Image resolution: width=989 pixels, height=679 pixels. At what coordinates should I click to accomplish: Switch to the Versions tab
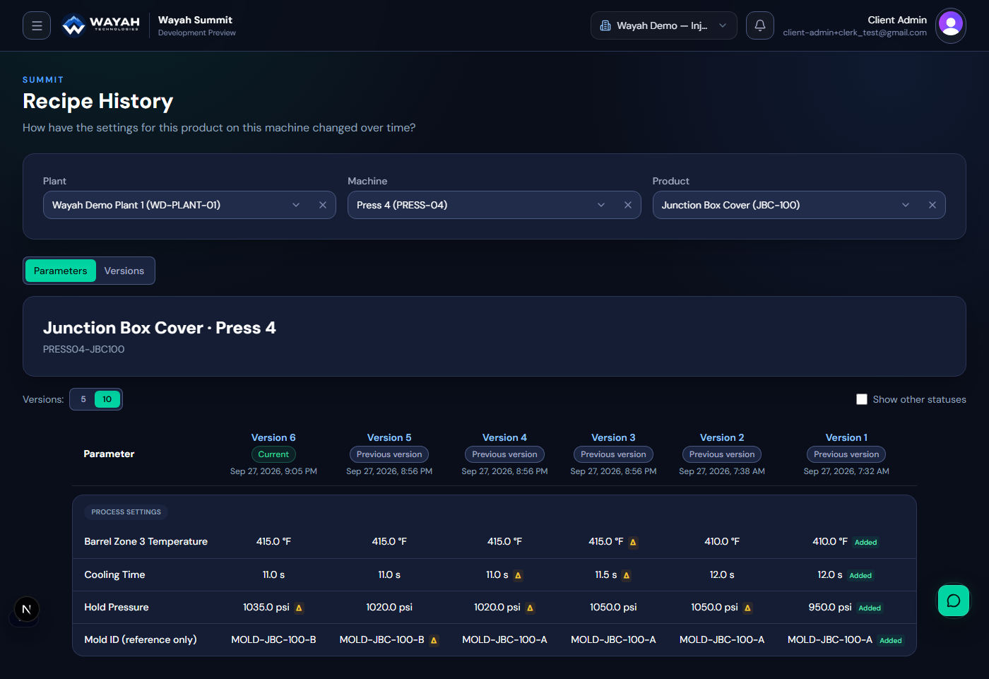tap(124, 271)
